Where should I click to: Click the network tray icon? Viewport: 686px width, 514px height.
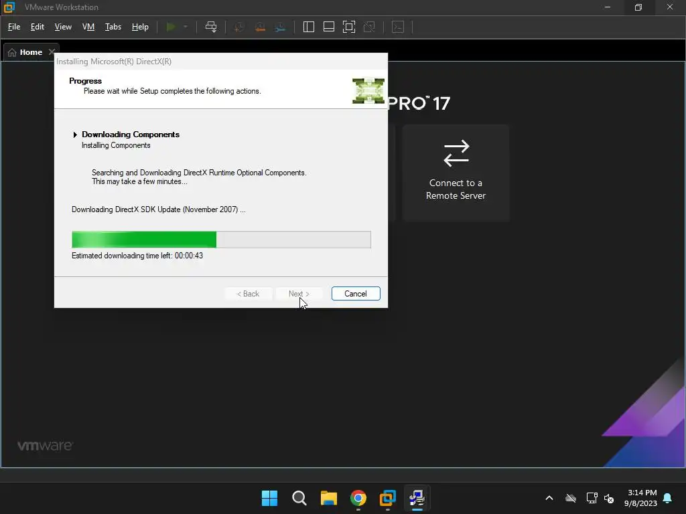pos(592,498)
